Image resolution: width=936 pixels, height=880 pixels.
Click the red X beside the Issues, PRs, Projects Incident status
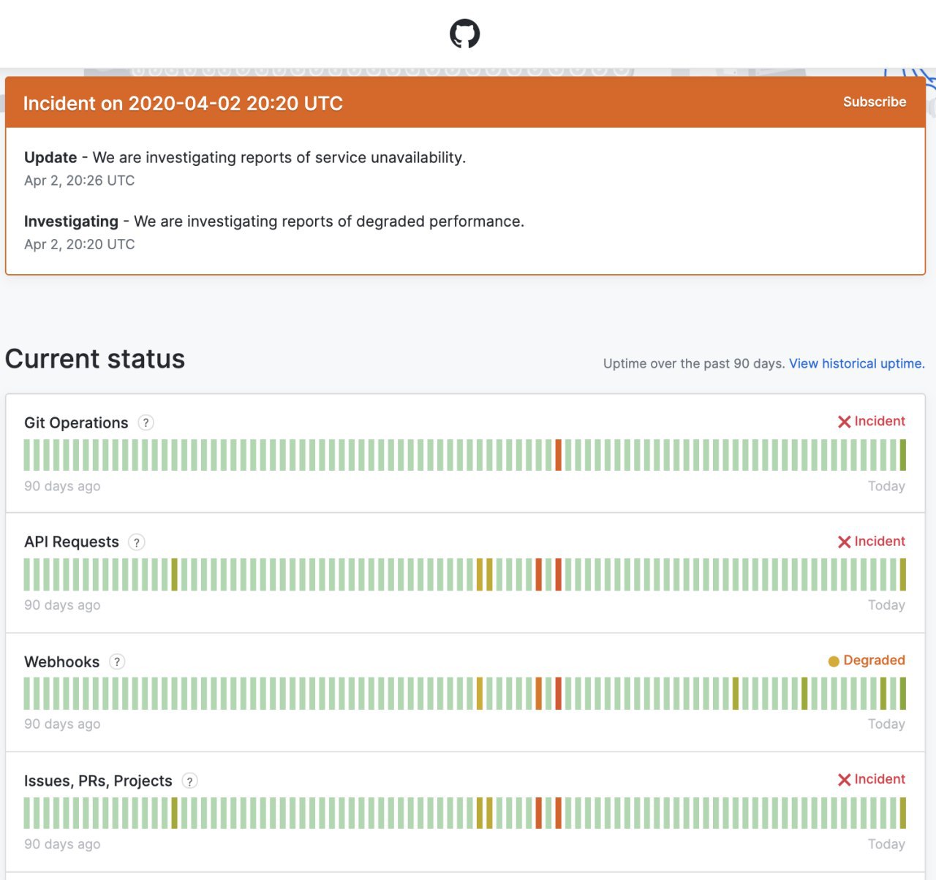(x=844, y=780)
